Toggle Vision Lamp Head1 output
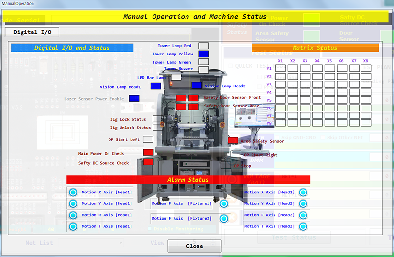The height and width of the screenshot is (257, 394). coord(155,86)
